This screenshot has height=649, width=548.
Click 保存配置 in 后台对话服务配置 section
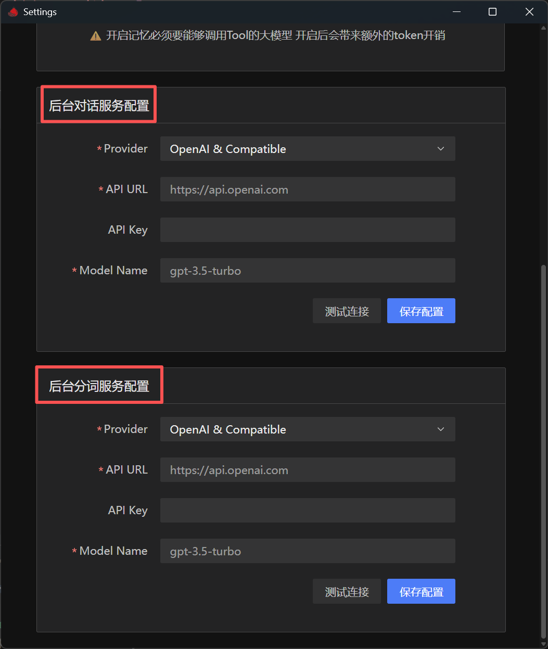(421, 311)
